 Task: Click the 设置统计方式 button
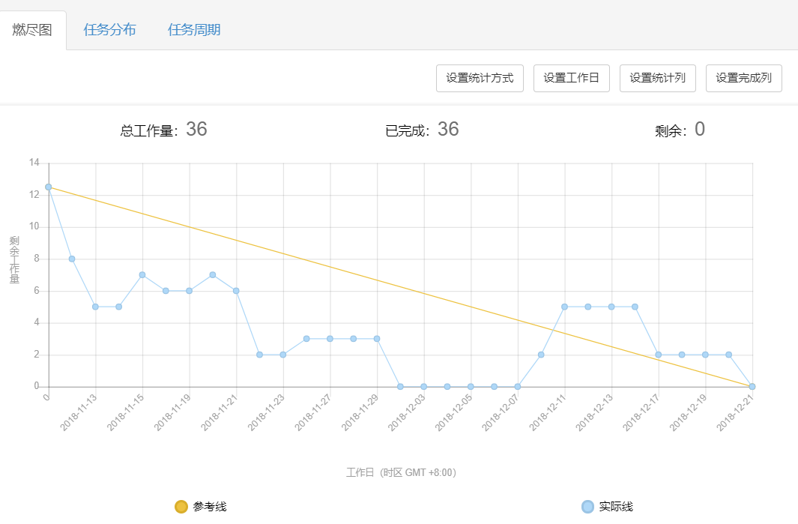pos(480,78)
